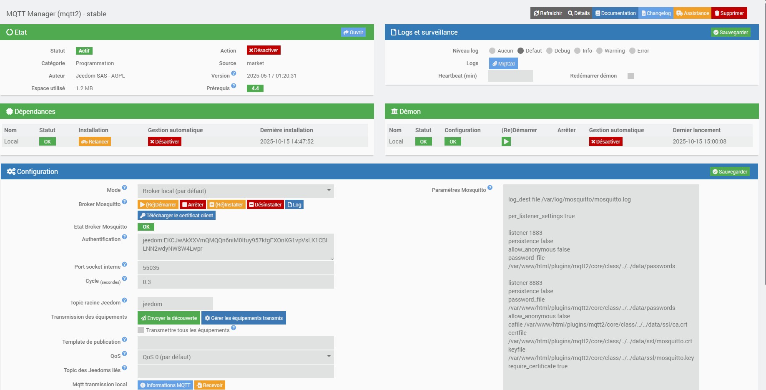
Task: Select Warning log level
Action: point(599,51)
